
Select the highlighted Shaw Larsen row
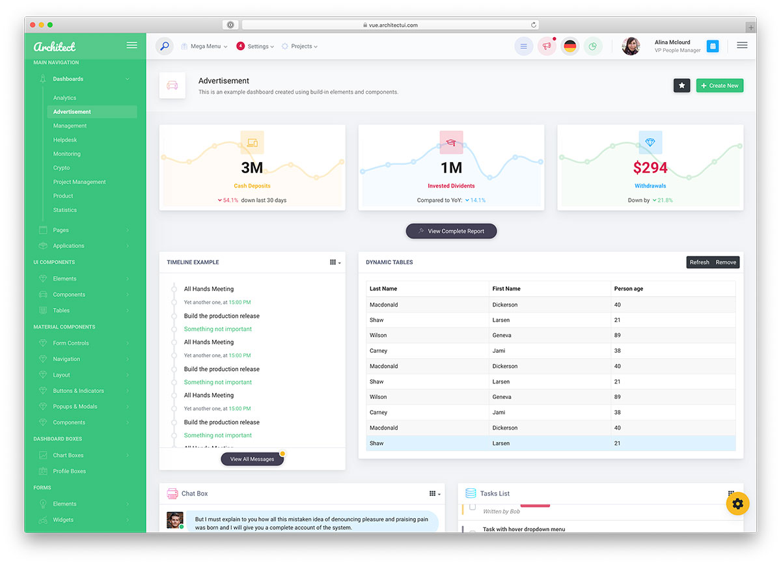(x=551, y=443)
